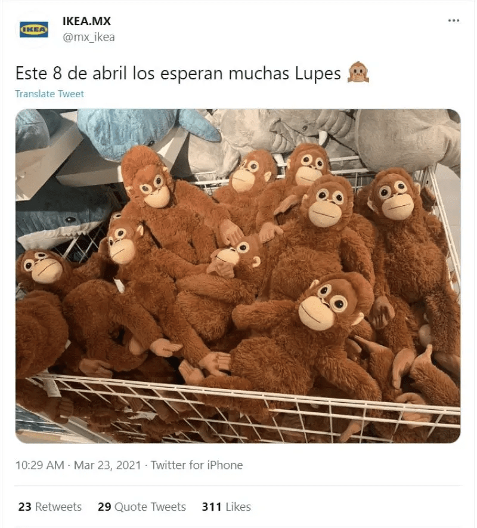View the 29 Quote Tweets
The width and height of the screenshot is (477, 528).
click(x=142, y=507)
